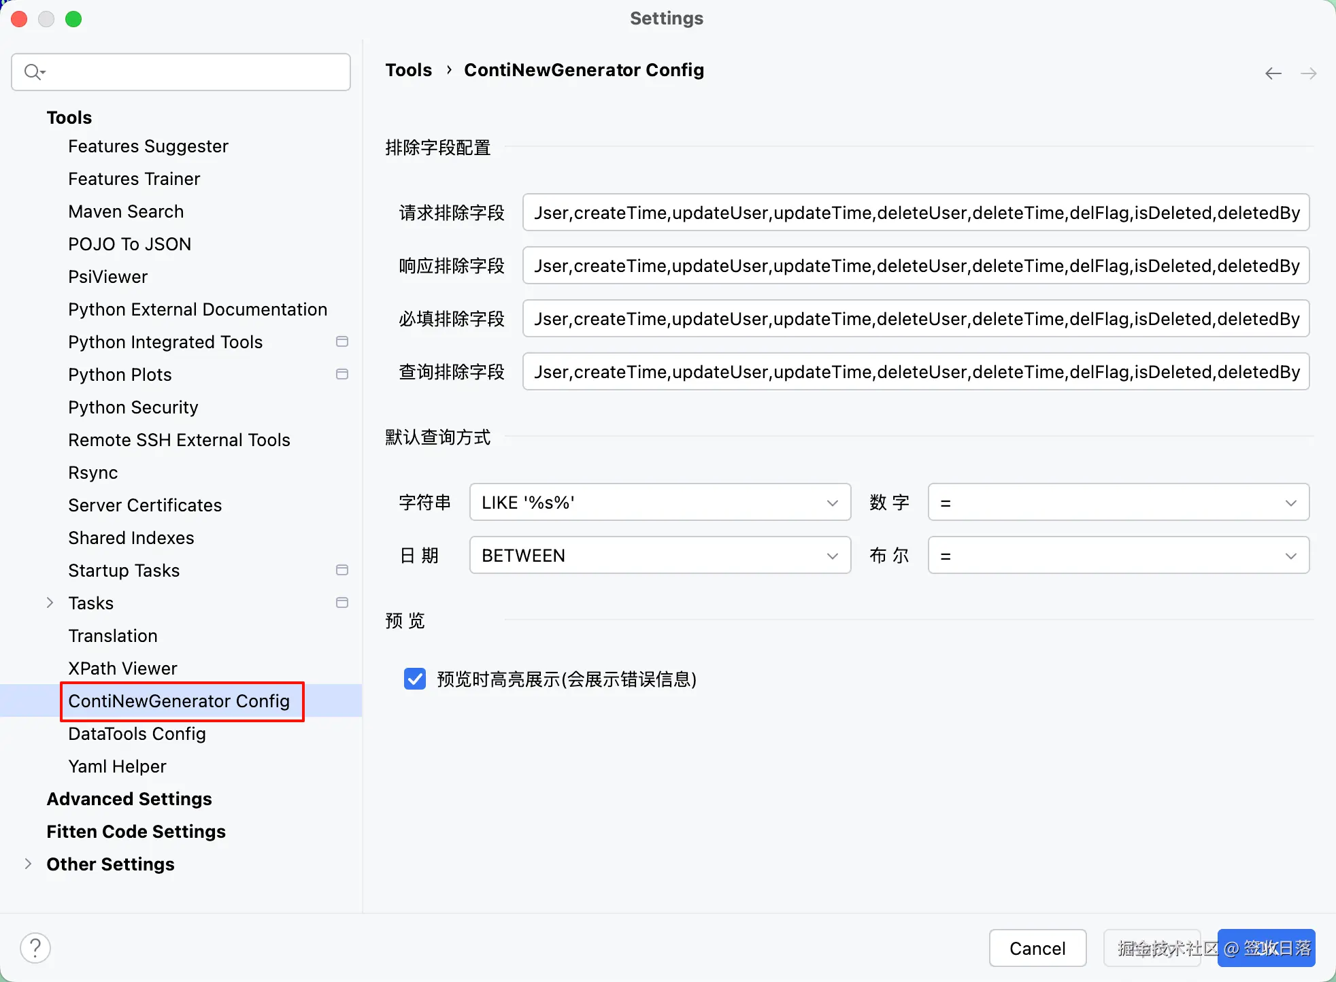
Task: Select DataTools Config in the sidebar
Action: tap(137, 734)
